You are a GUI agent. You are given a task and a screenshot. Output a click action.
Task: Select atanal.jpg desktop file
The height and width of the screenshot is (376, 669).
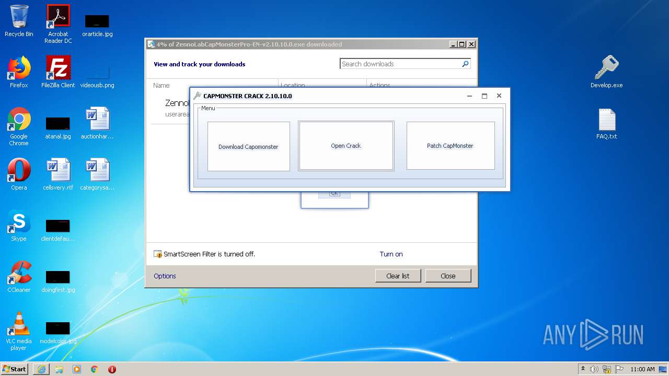tap(58, 127)
